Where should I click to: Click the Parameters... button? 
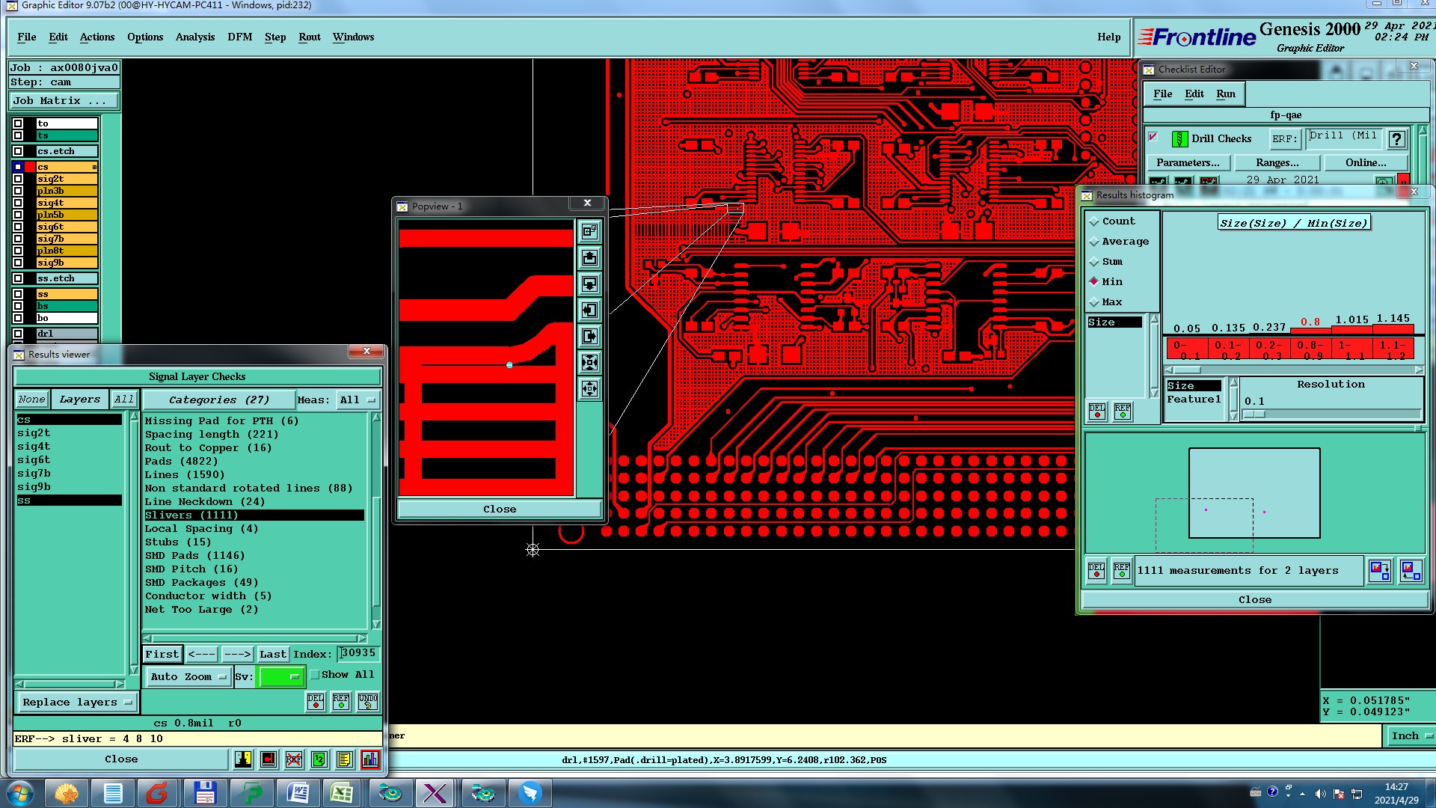1187,162
